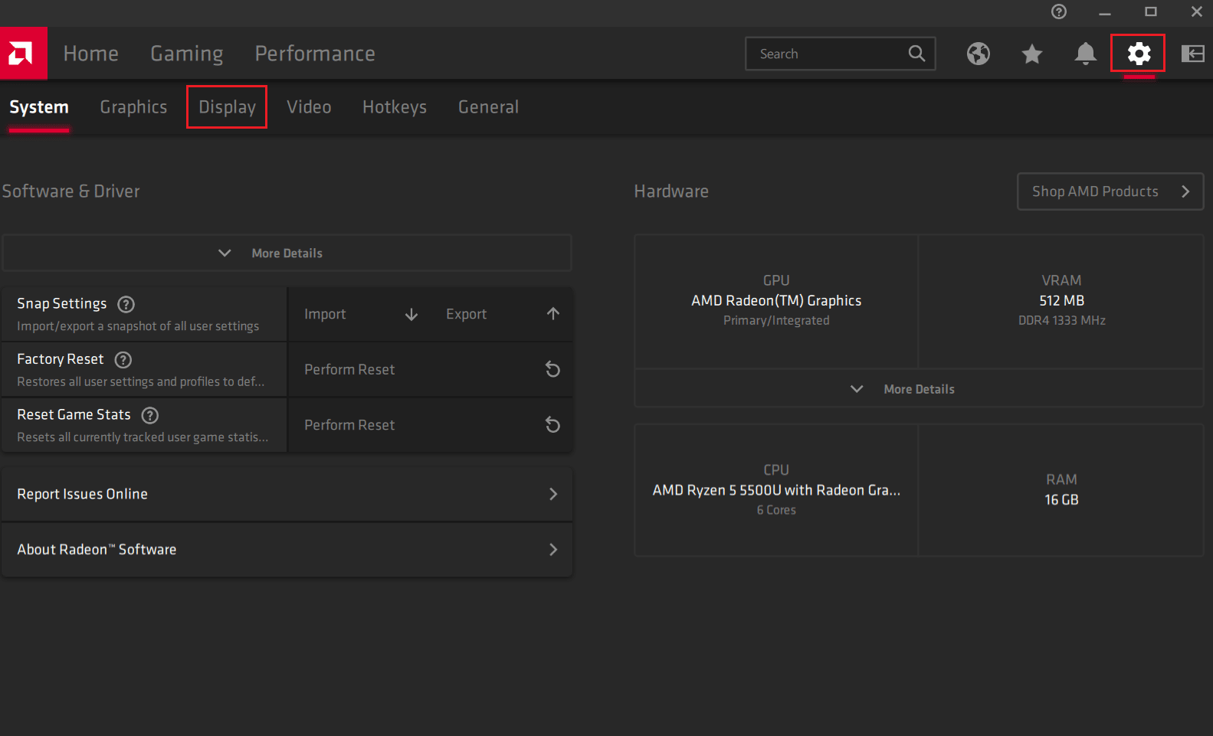1213x736 pixels.
Task: Select the System settings tab
Action: pos(39,107)
